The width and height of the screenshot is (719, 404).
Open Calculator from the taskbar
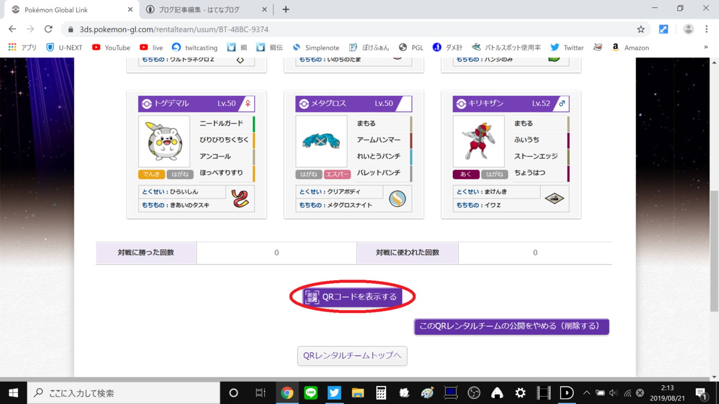pyautogui.click(x=381, y=393)
